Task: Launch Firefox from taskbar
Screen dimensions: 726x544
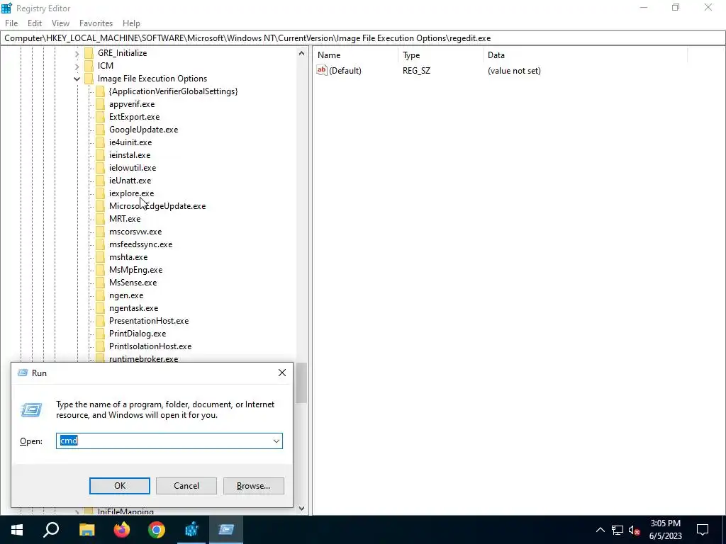Action: click(122, 530)
